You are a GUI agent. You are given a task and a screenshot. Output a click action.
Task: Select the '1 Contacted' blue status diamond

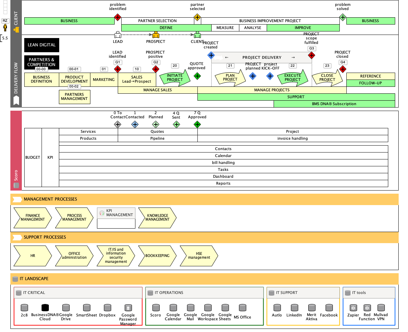tap(135, 124)
